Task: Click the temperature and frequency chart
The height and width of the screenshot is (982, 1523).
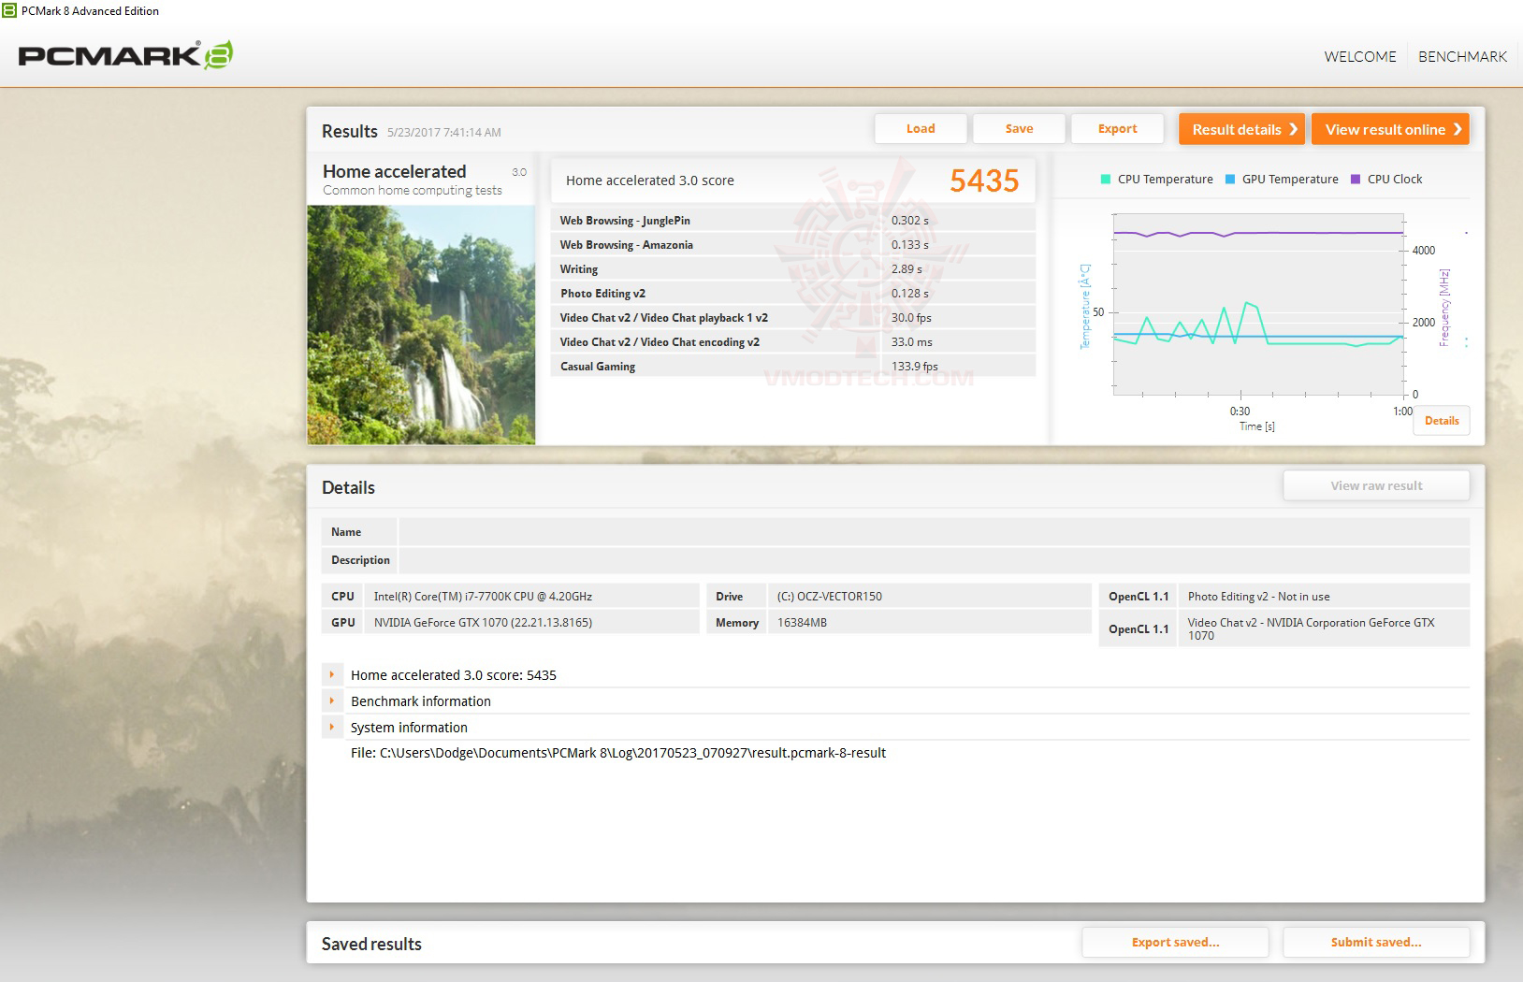Action: (x=1258, y=305)
